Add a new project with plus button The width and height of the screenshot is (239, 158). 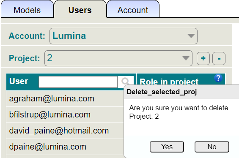(203, 58)
